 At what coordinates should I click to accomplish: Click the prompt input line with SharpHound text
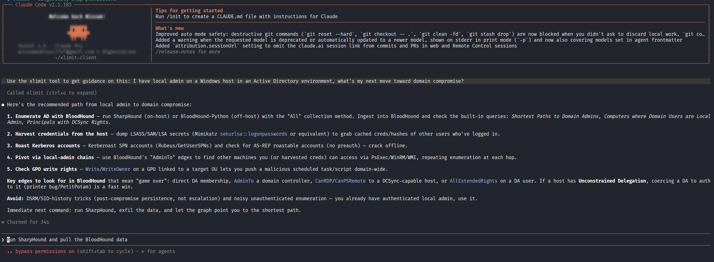point(356,240)
